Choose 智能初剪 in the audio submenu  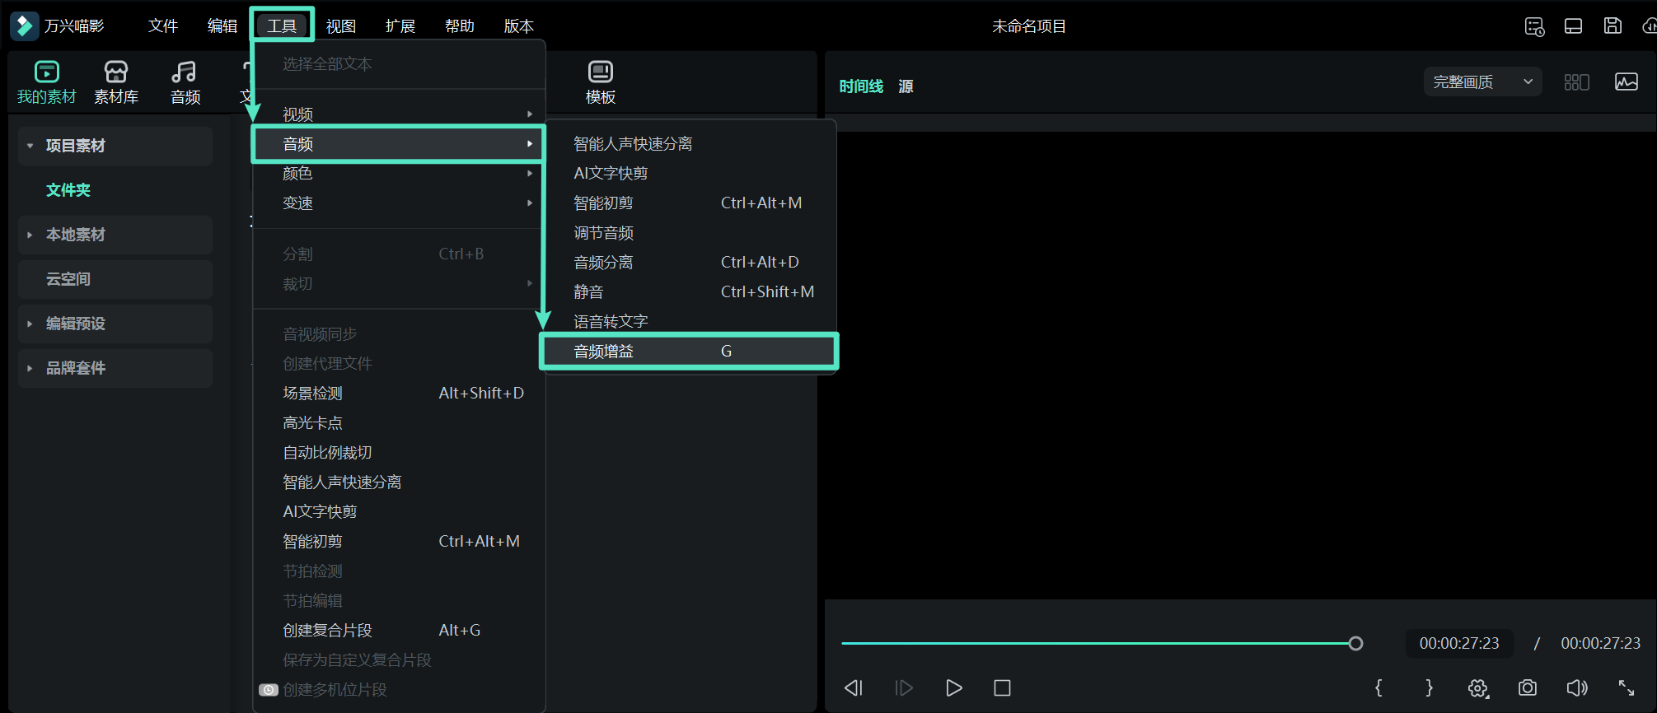pos(689,203)
